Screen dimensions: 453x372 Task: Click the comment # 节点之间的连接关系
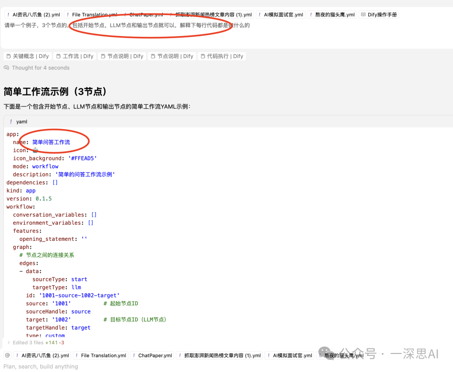47,255
